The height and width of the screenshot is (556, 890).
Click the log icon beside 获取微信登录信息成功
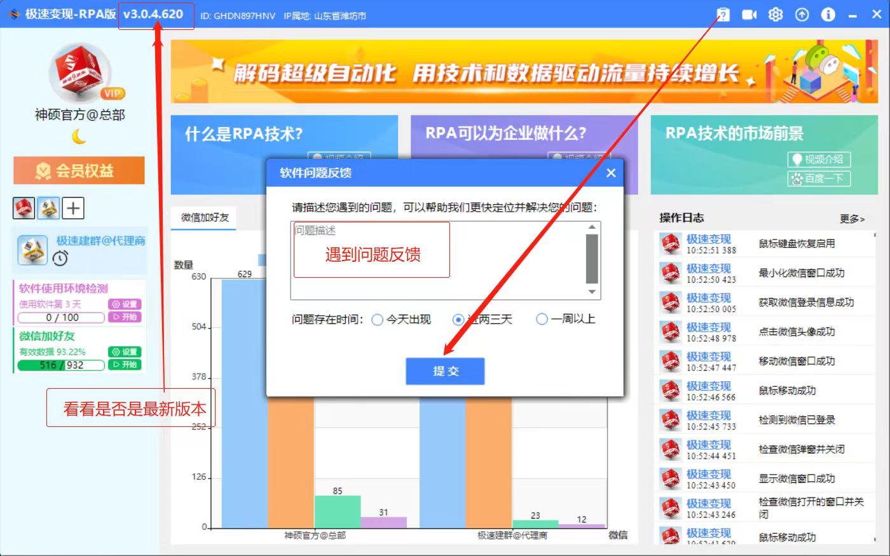670,302
